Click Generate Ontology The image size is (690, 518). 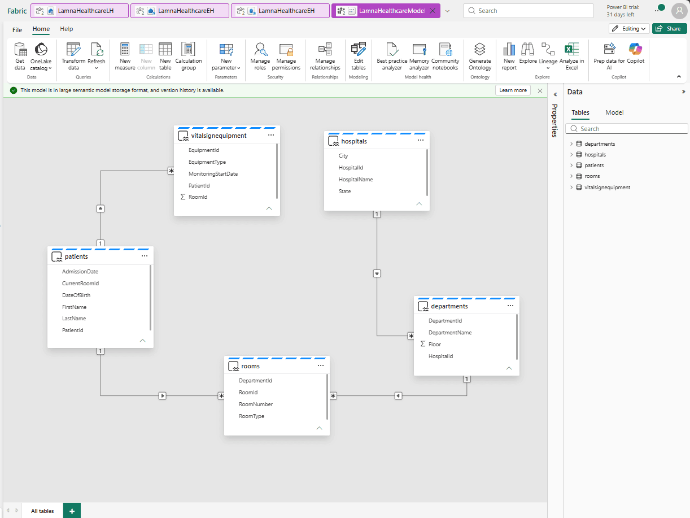(480, 56)
